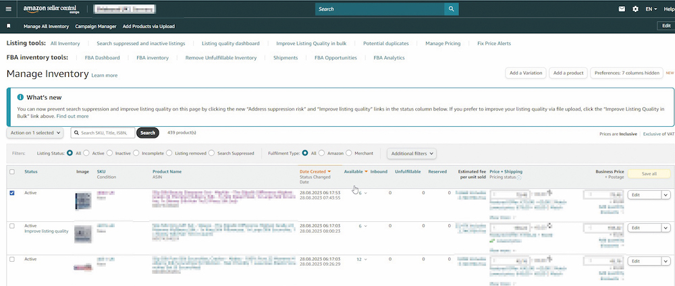Open the hamburger navigation menu
Image resolution: width=675 pixels, height=286 pixels.
9,9
